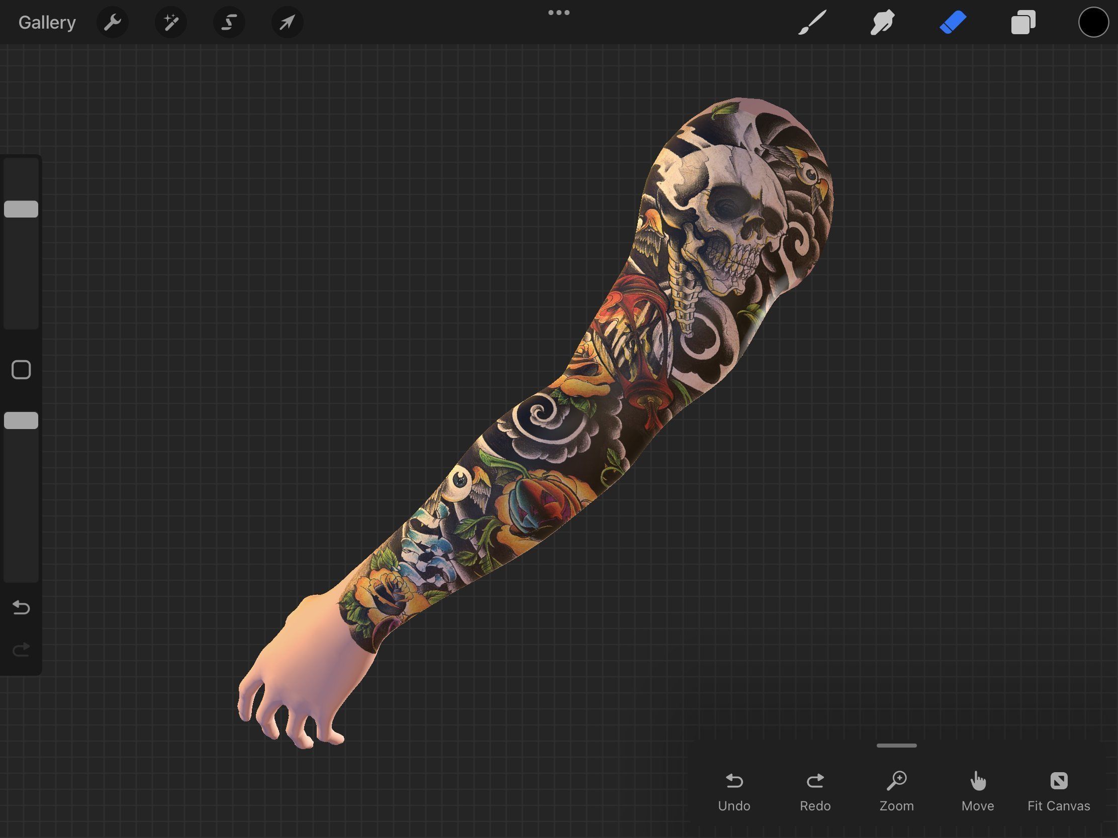Click Undo in the bottom toolbar
The width and height of the screenshot is (1118, 838).
coord(734,792)
